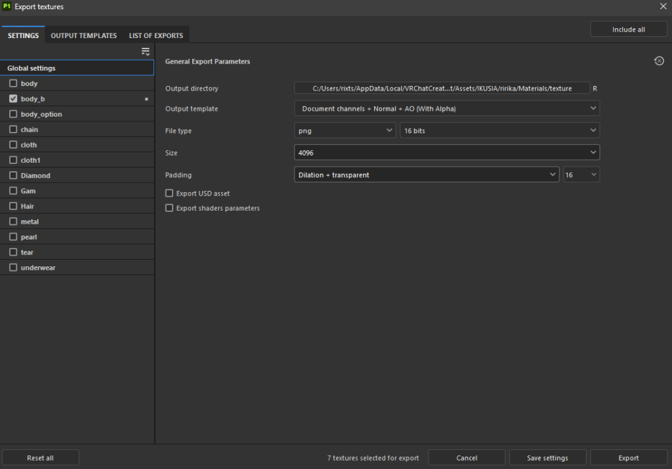Image resolution: width=672 pixels, height=469 pixels.
Task: Click Save settings button
Action: click(547, 457)
